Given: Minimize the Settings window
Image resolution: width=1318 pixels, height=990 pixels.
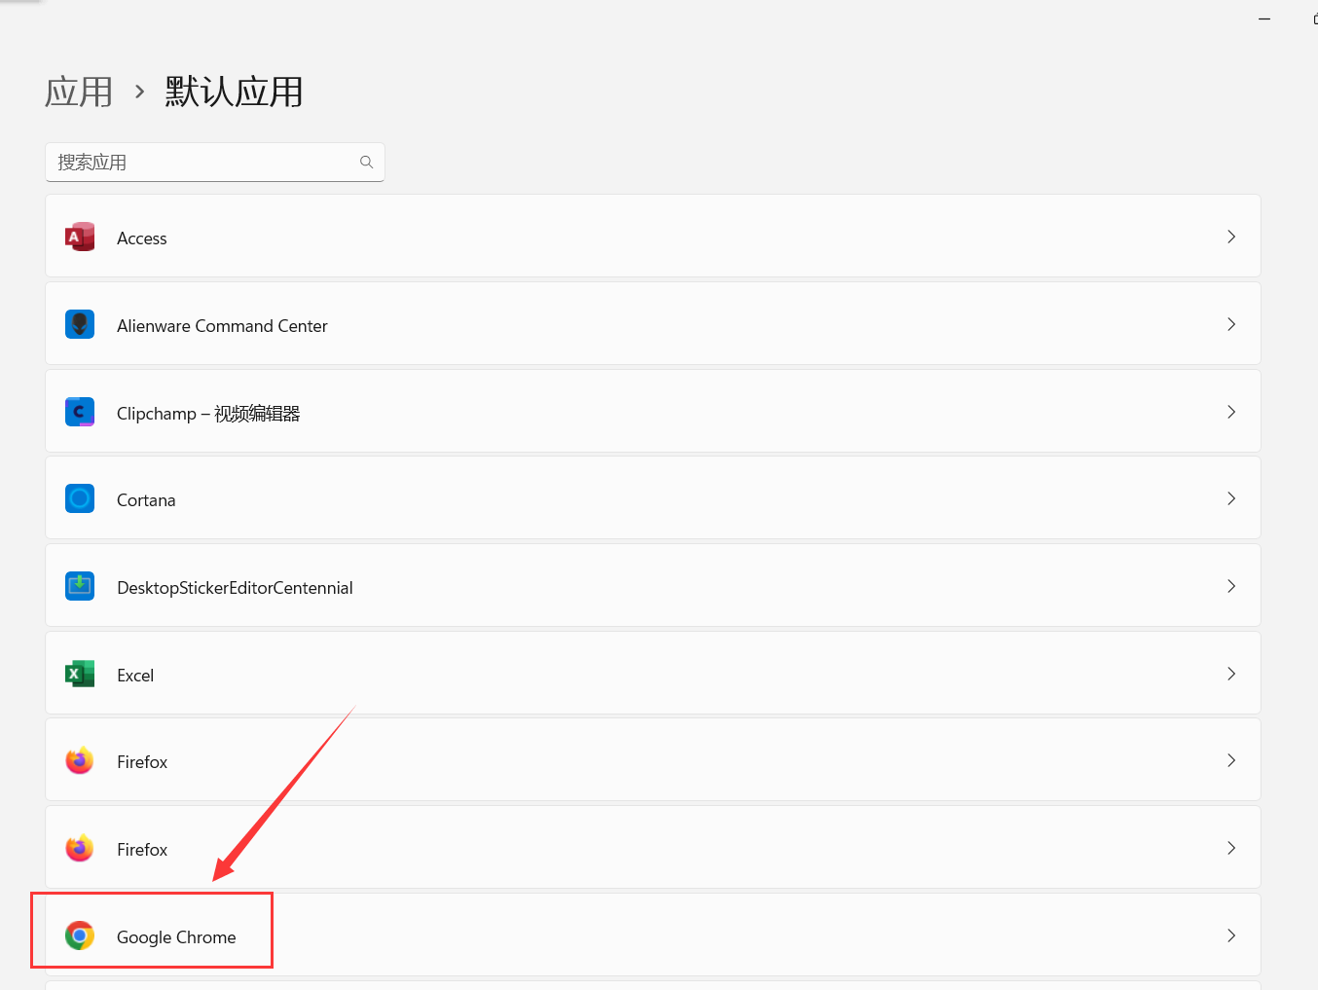Looking at the screenshot, I should 1264,19.
